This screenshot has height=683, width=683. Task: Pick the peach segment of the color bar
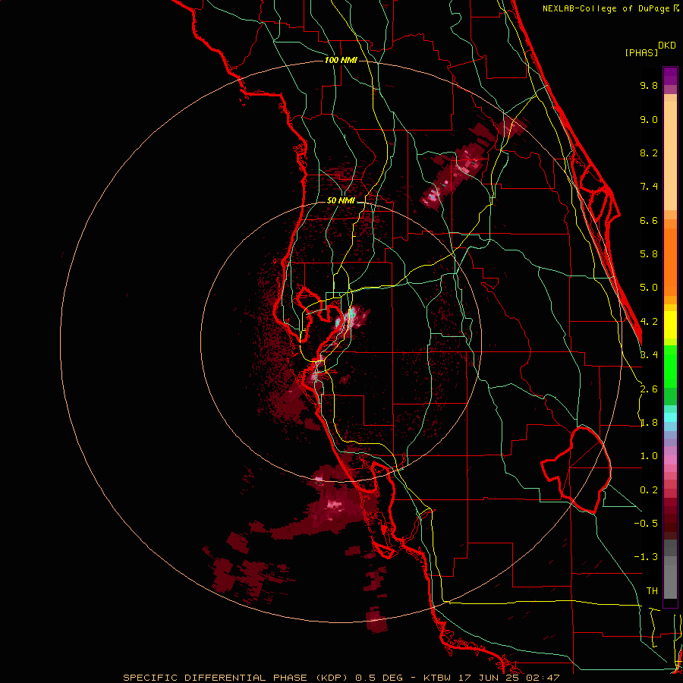pos(670,156)
